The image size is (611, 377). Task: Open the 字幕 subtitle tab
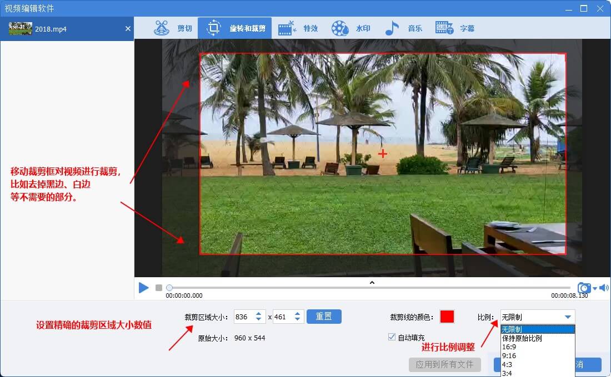[455, 28]
